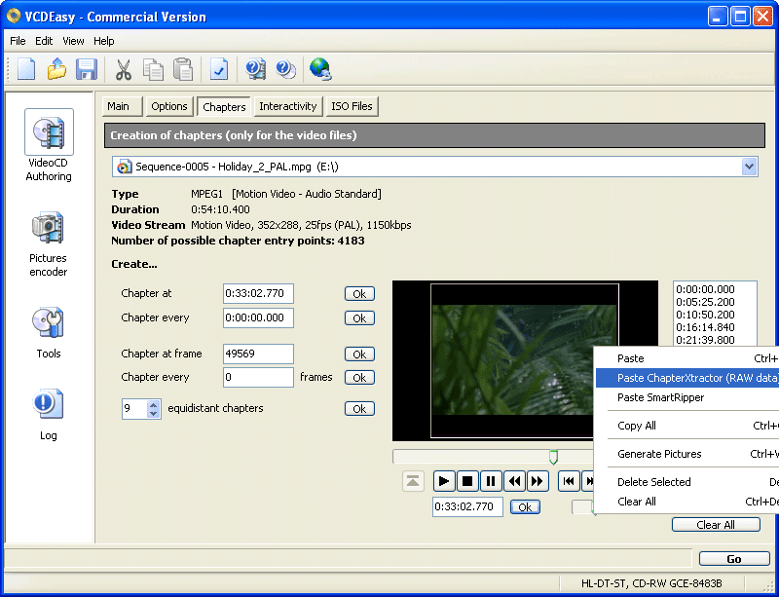Viewport: 779px width, 597px height.
Task: Stop the video preview
Action: 467,481
